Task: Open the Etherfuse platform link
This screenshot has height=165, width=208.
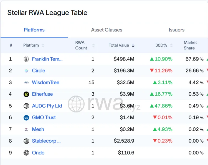Action: coord(42,94)
